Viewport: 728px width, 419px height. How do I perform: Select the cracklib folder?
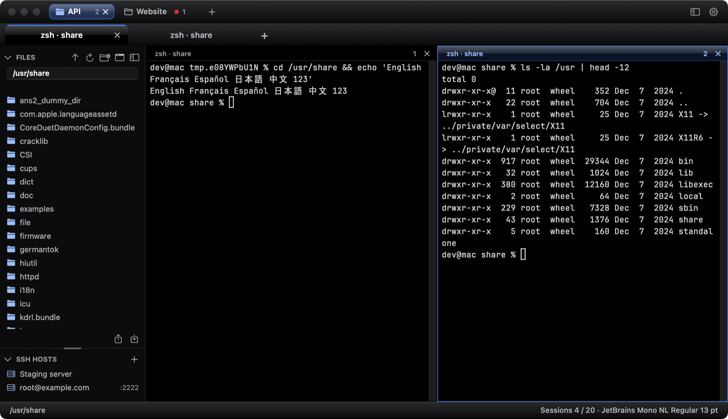point(72,141)
